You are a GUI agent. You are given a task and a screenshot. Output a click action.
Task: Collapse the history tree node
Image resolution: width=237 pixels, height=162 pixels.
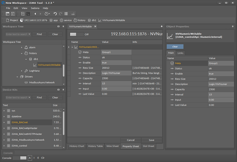(x=21, y=53)
